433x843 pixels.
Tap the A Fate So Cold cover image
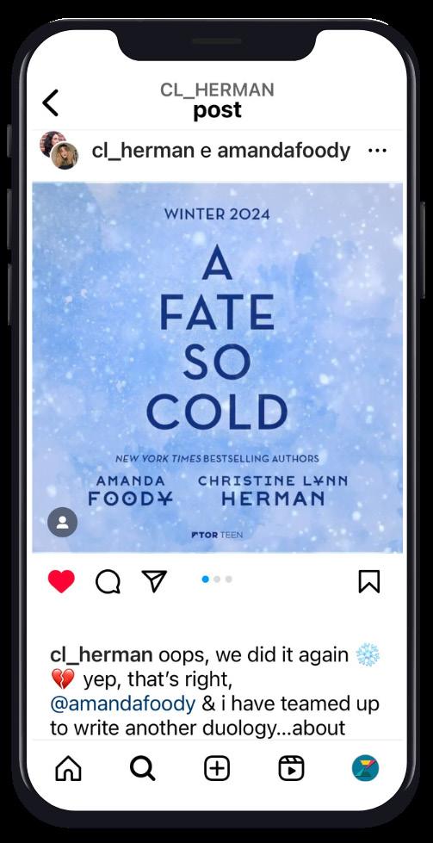pyautogui.click(x=217, y=368)
